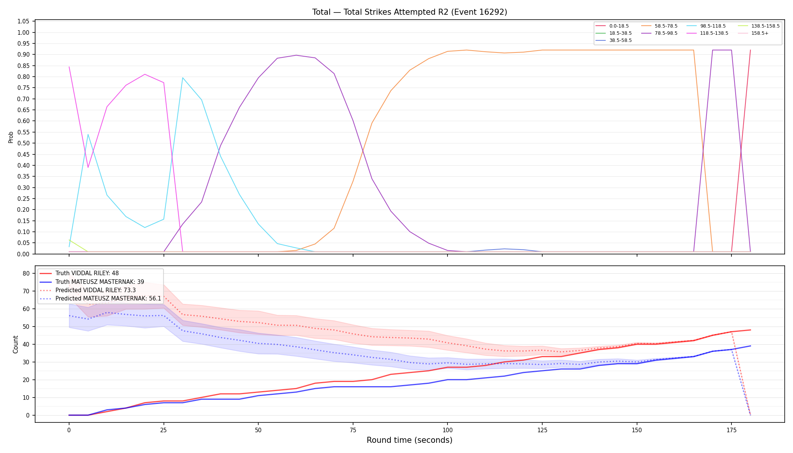
Task: Click legend label 'Truth VIDDAL RILEY: 48'
Action: 87,273
